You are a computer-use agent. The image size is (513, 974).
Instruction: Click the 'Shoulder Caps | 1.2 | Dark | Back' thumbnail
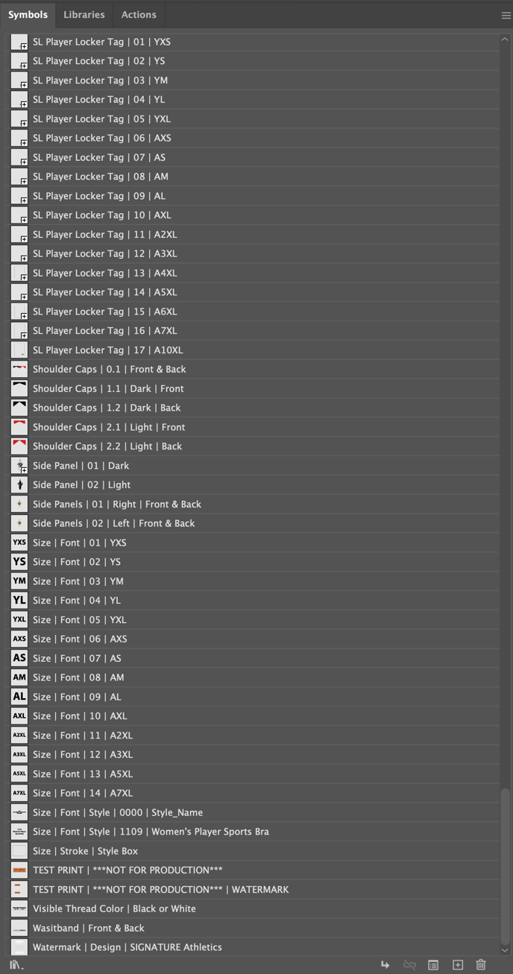[19, 408]
